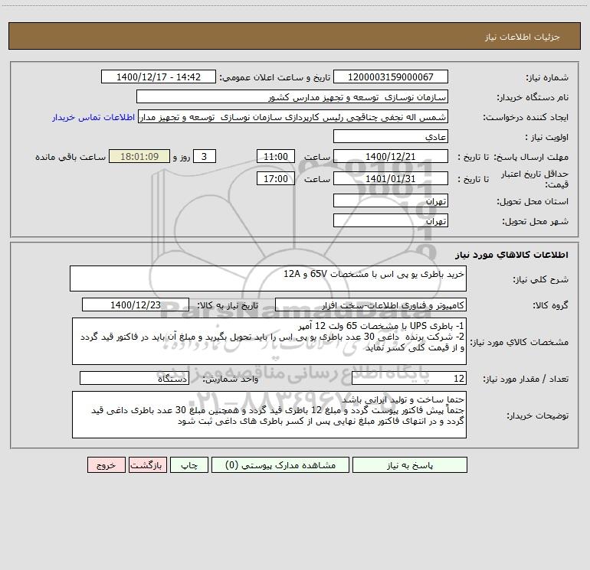Click the goods need date 1400/12/23

(136, 305)
